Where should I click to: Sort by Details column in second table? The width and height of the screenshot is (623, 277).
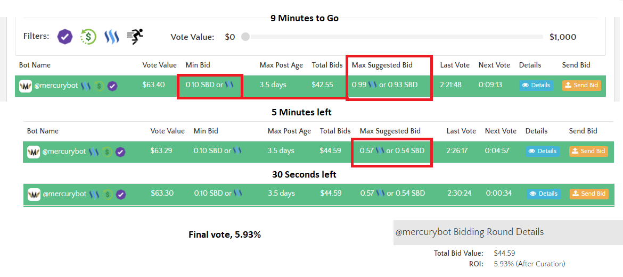point(536,131)
